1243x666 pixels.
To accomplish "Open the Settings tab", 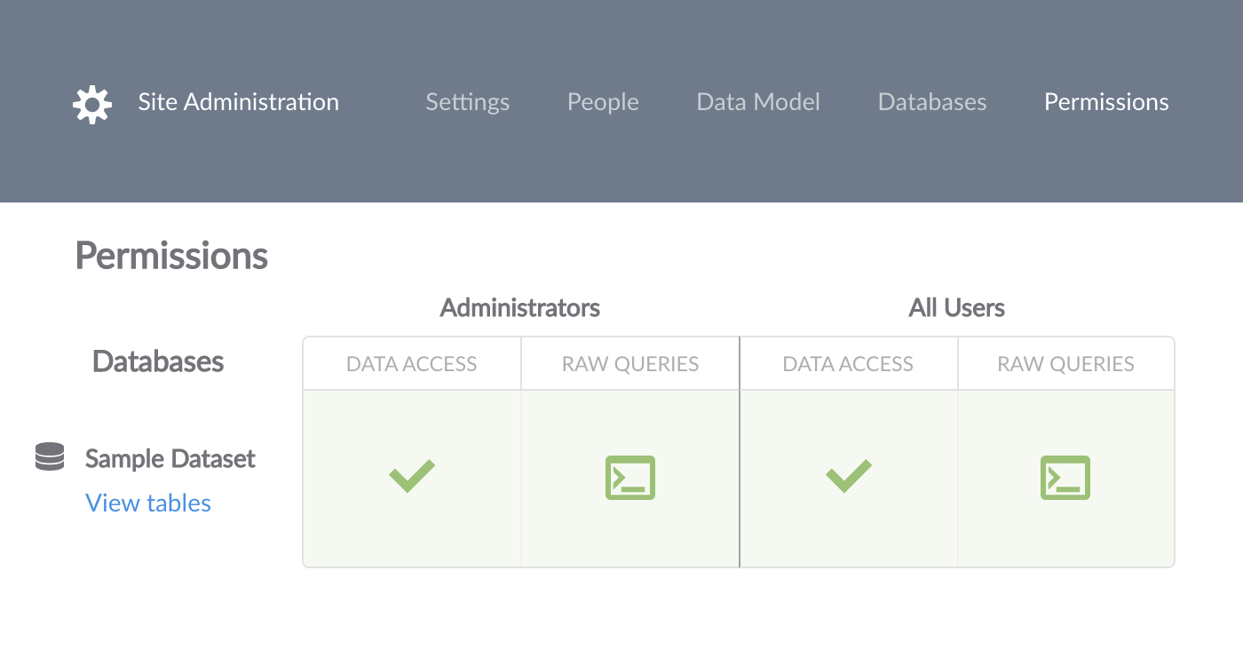I will point(468,102).
